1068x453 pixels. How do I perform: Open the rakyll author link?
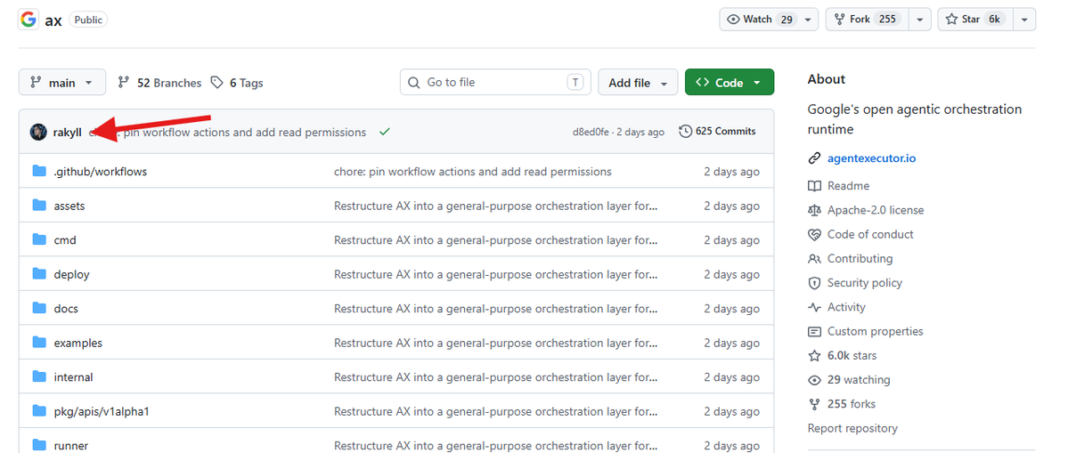[x=68, y=132]
